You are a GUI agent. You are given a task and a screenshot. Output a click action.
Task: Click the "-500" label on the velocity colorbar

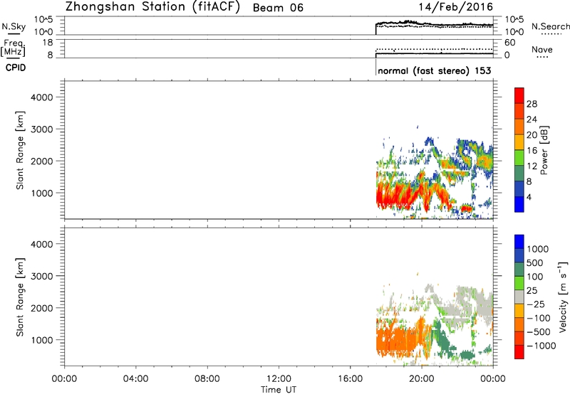coord(539,332)
